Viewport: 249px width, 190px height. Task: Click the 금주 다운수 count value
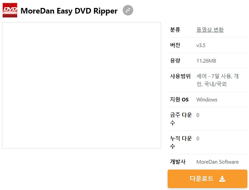tap(198, 115)
